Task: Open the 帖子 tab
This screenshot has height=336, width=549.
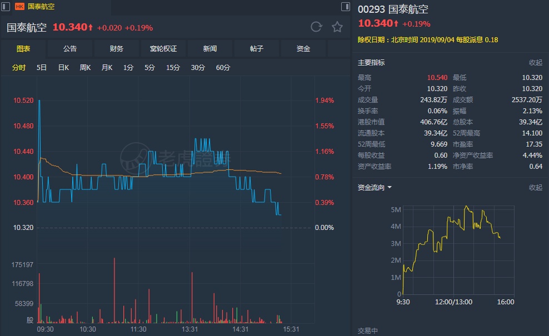Action: click(257, 49)
